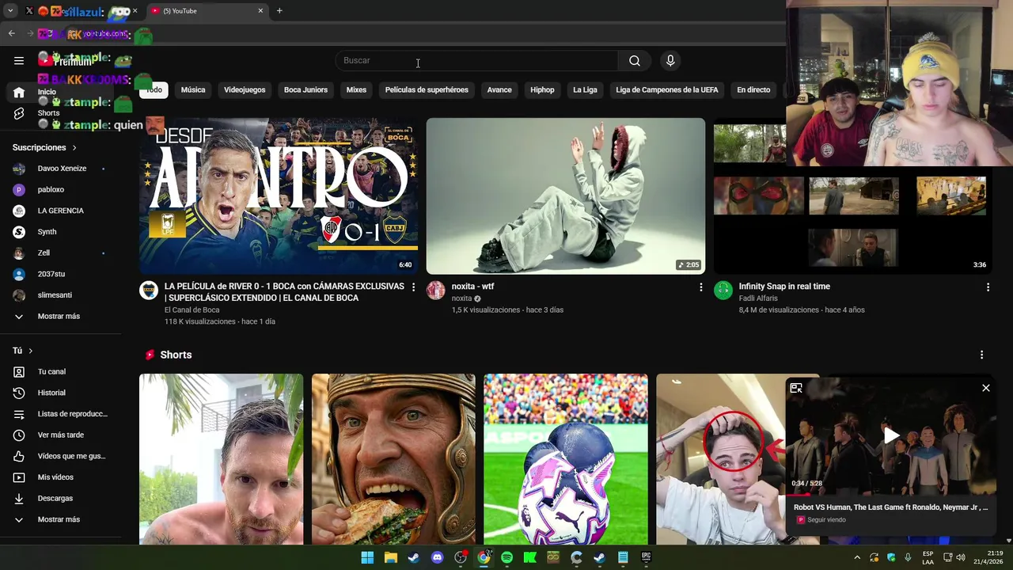Open the Messi Short thumbnail

pos(221,459)
